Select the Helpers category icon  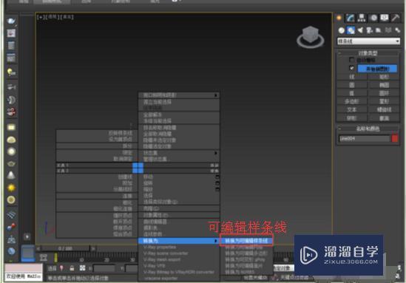[x=379, y=30]
